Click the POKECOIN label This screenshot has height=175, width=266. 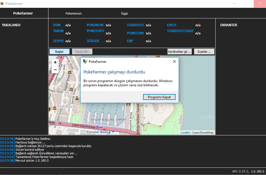135,33
